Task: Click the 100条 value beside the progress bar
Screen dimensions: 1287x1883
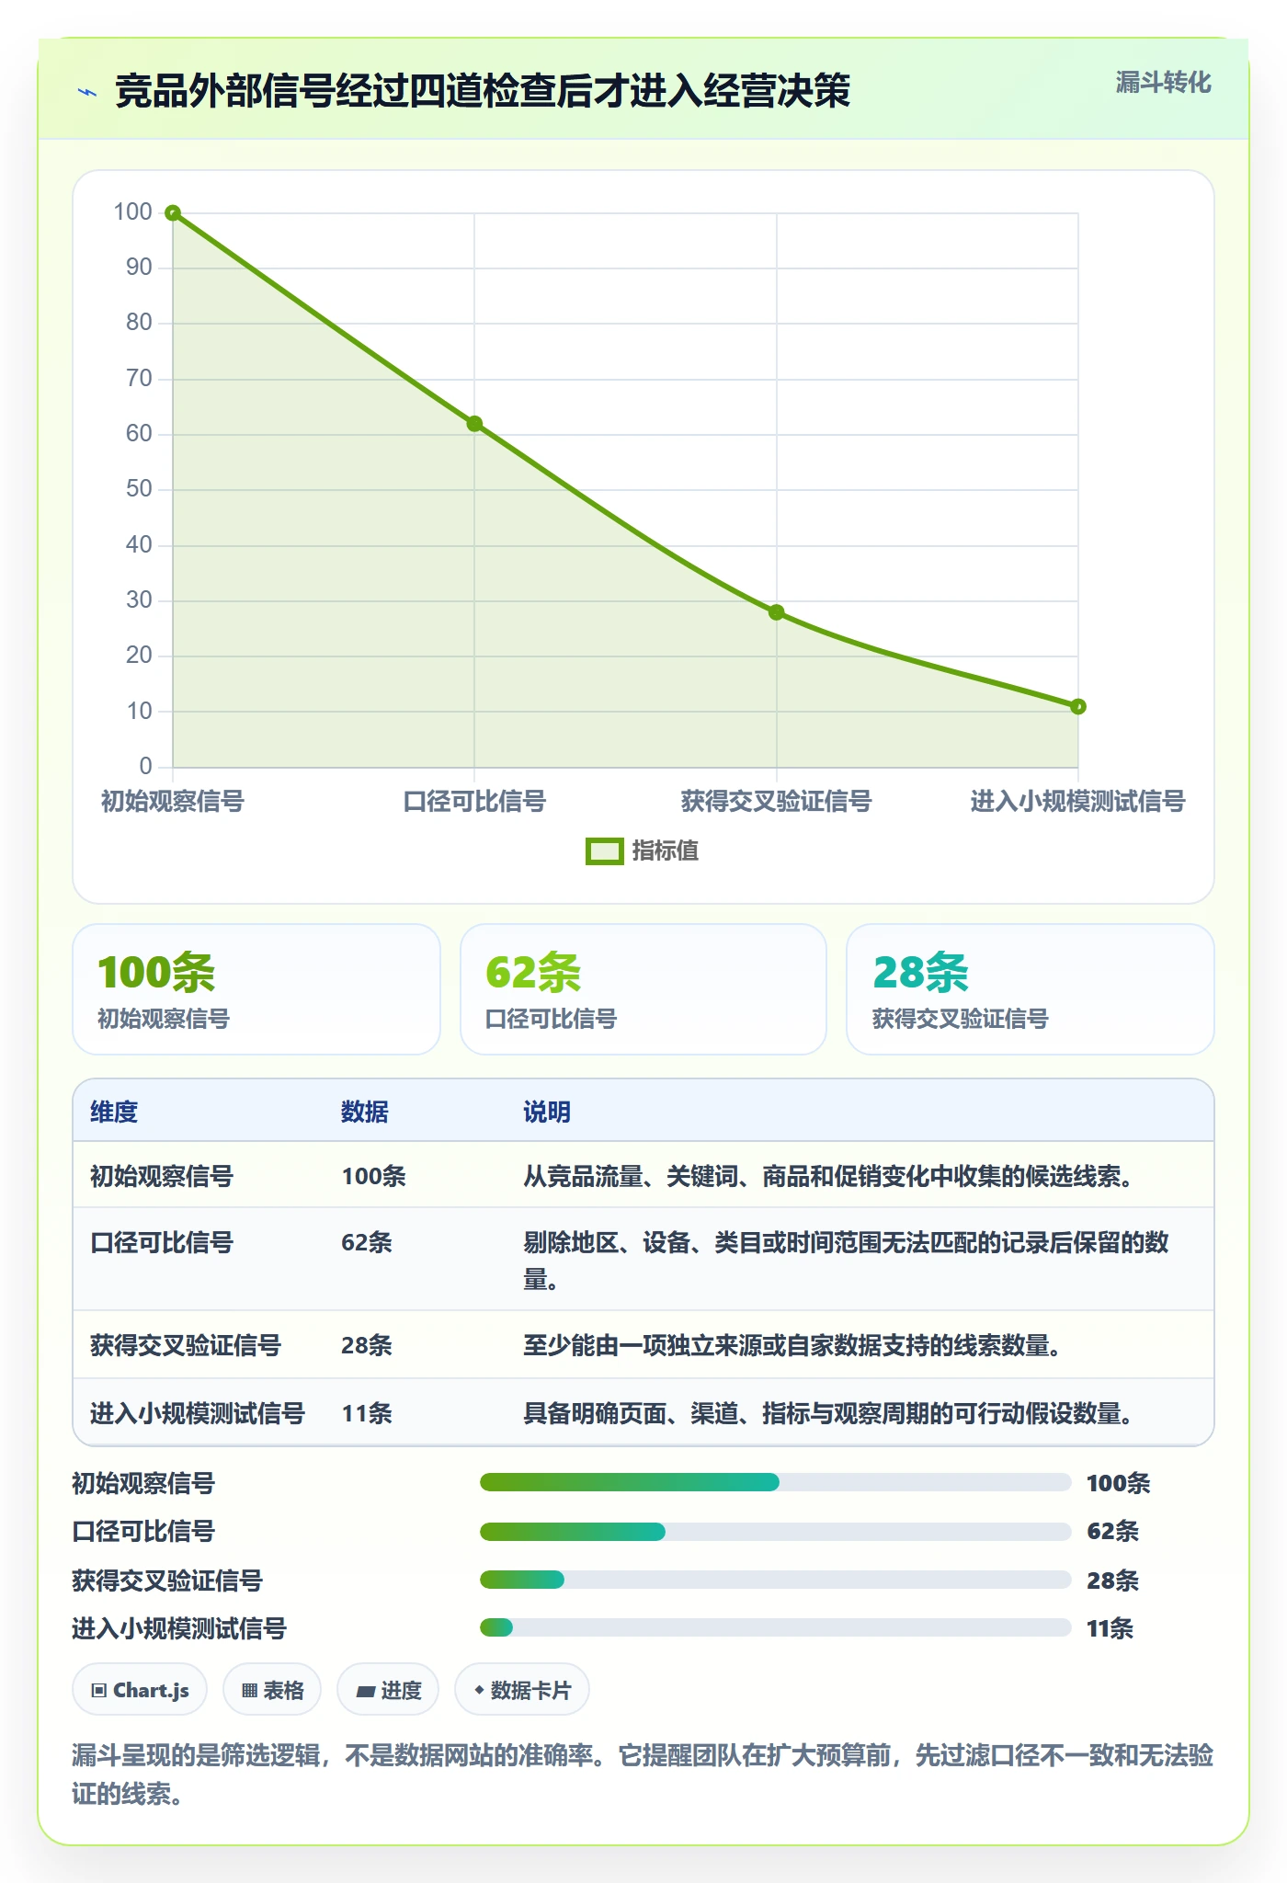Action: [1119, 1483]
